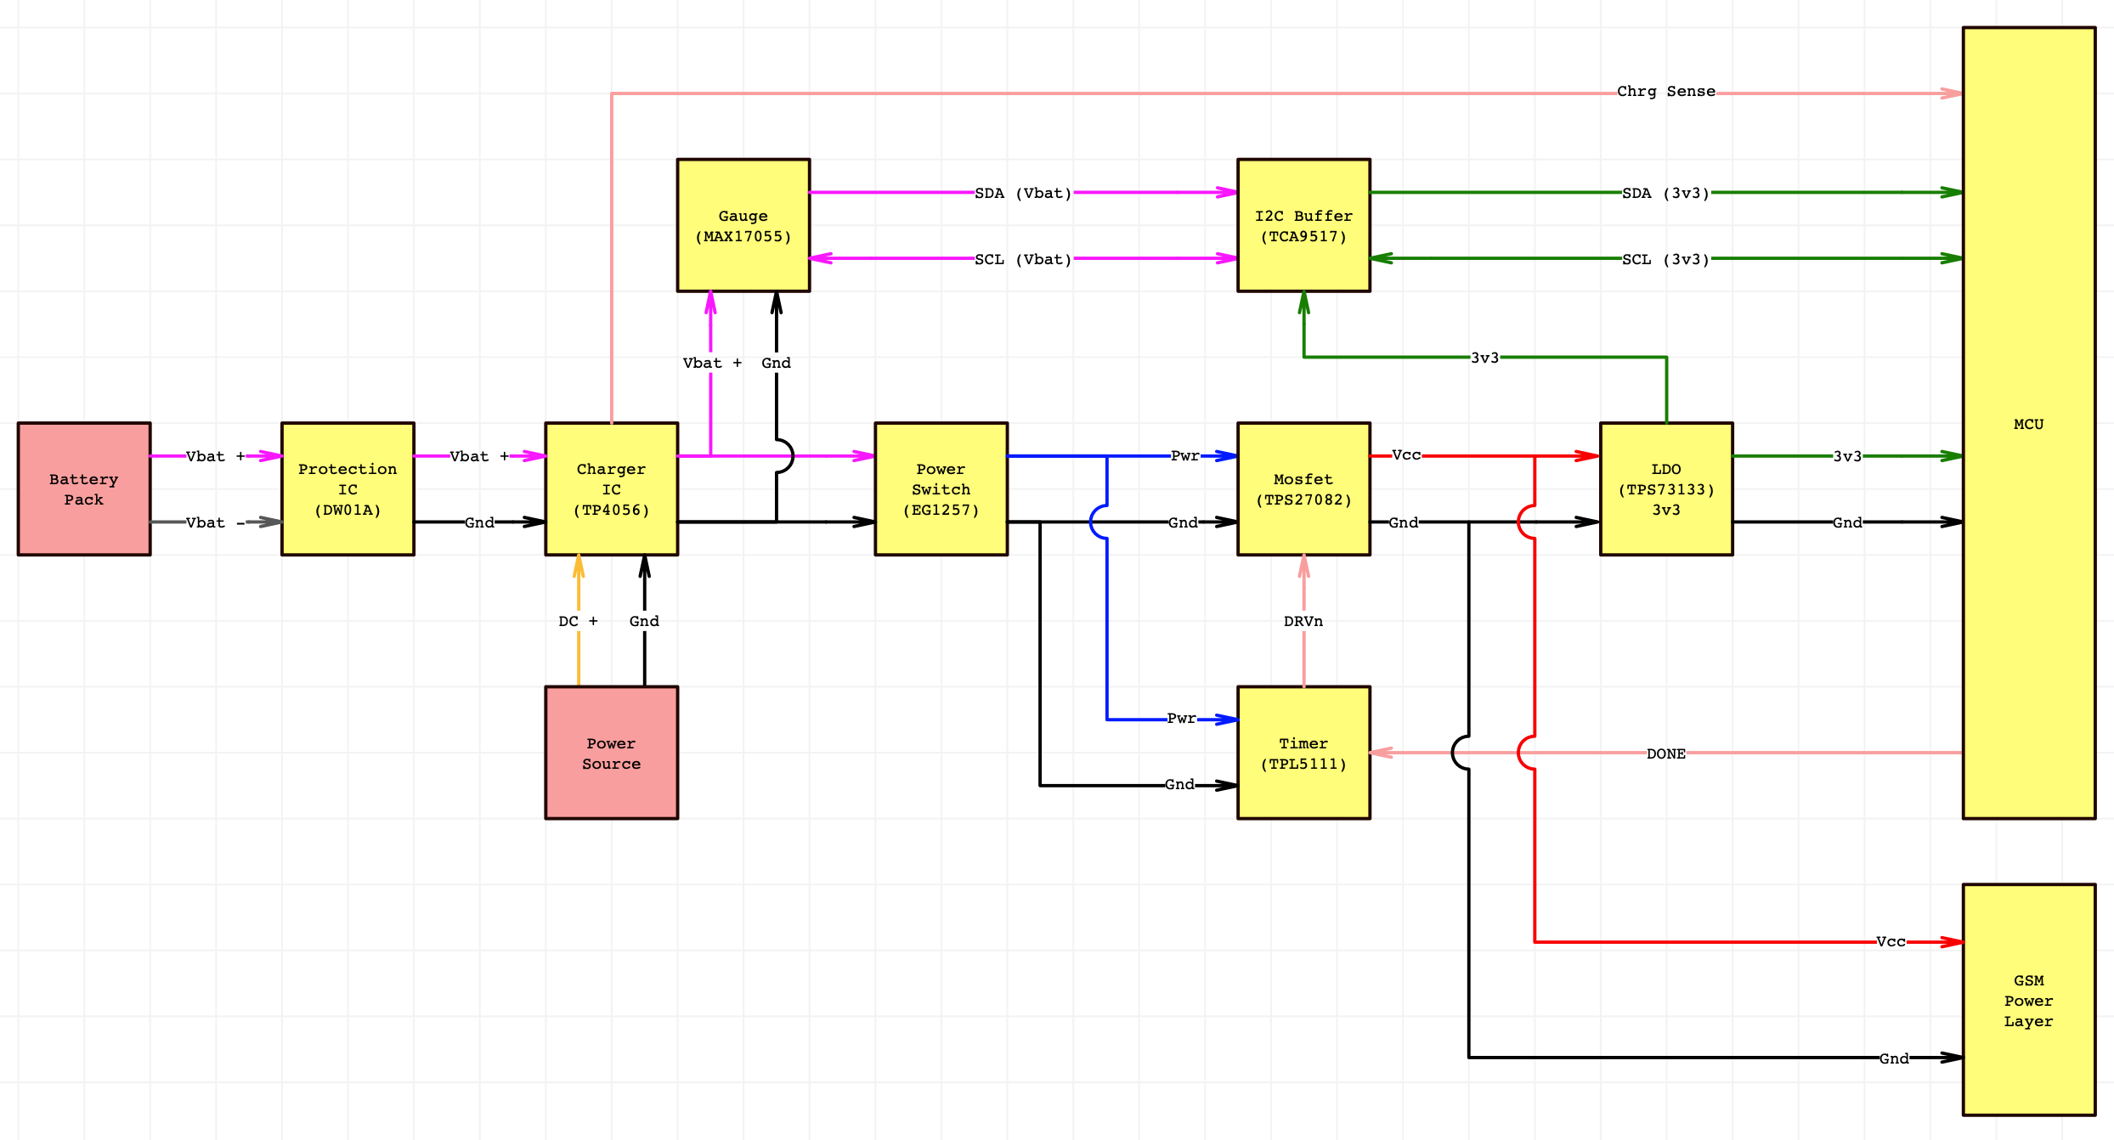Click the Power Source block
The image size is (2114, 1140).
tap(611, 753)
